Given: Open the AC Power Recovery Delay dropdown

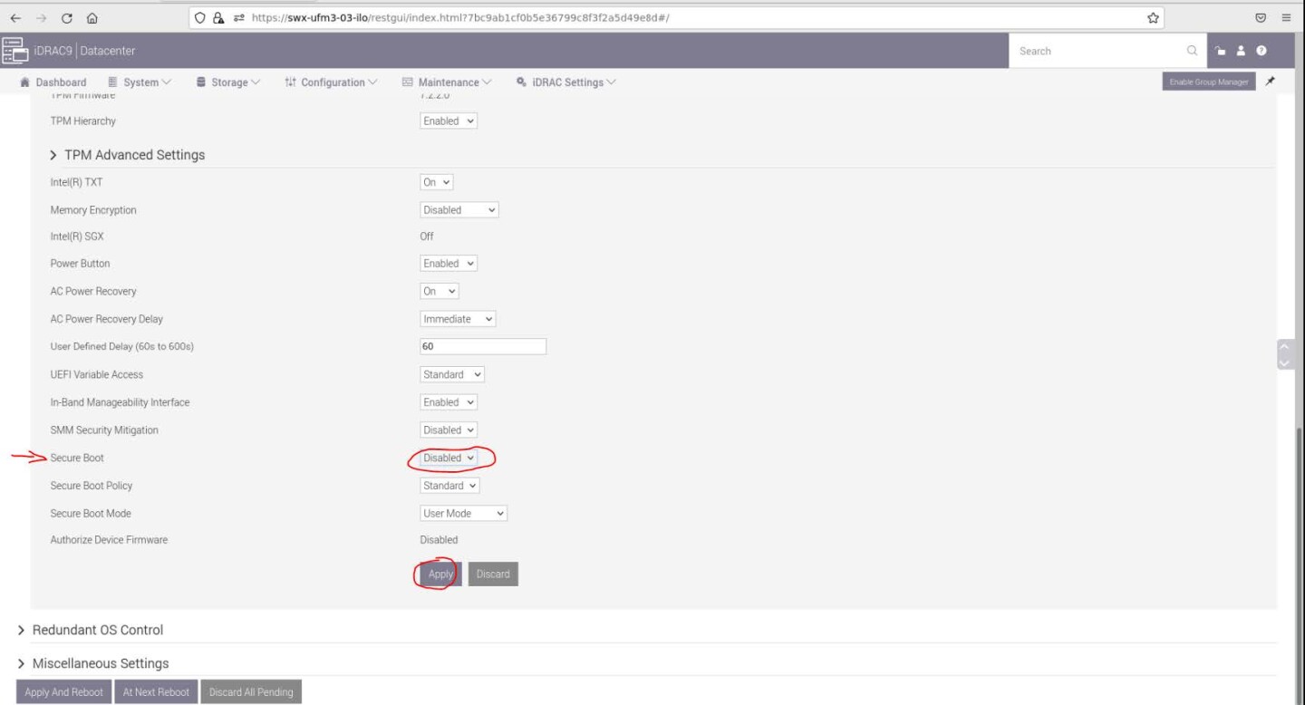Looking at the screenshot, I should (x=458, y=319).
